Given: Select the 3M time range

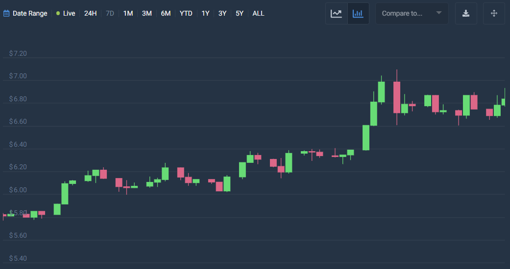Looking at the screenshot, I should click(147, 13).
